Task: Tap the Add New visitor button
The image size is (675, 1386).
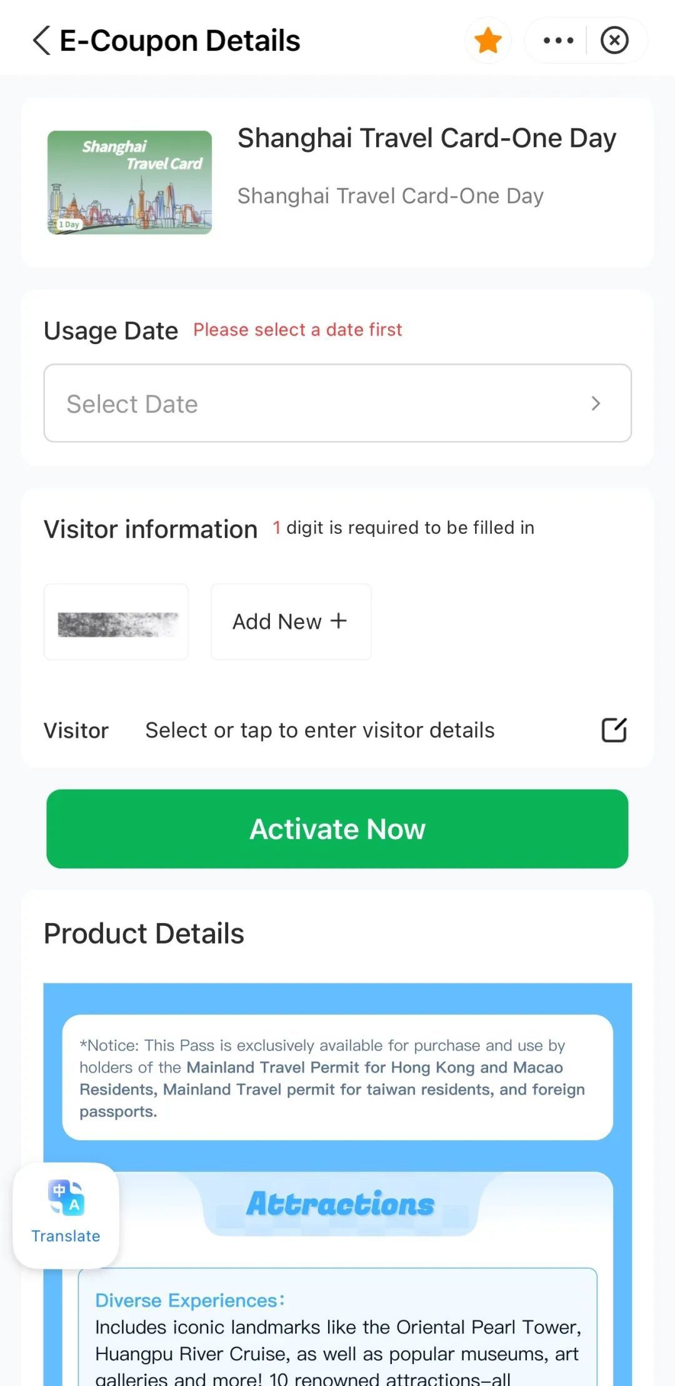Action: tap(291, 622)
